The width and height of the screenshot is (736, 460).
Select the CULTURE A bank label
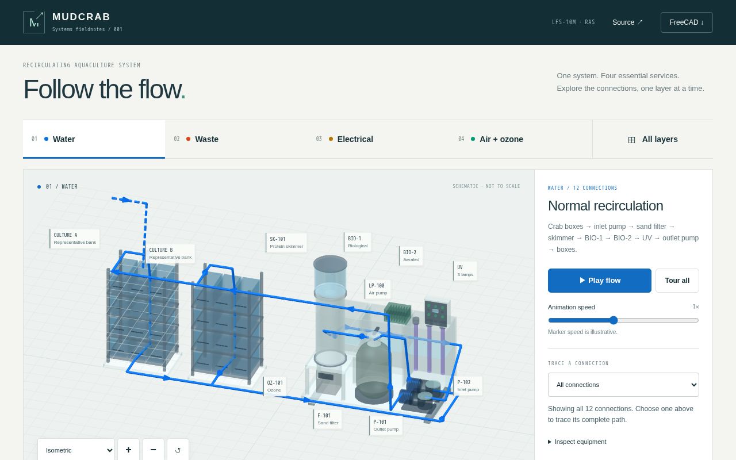(75, 239)
